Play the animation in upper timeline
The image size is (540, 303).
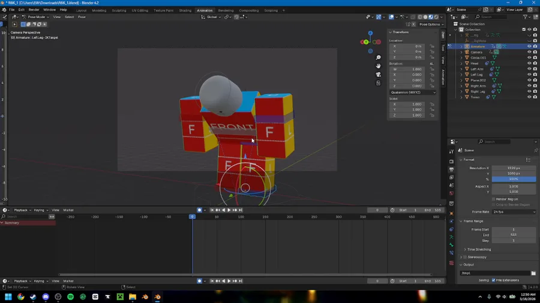pos(229,210)
